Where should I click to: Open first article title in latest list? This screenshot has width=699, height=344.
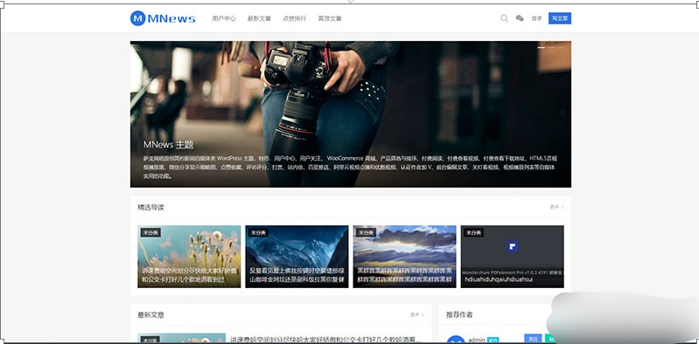[325, 339]
